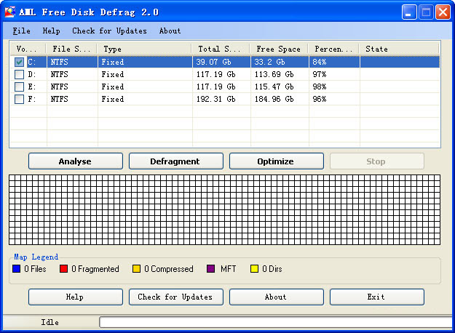455x333 pixels.
Task: Click the disk cluster map grid
Action: (224, 209)
